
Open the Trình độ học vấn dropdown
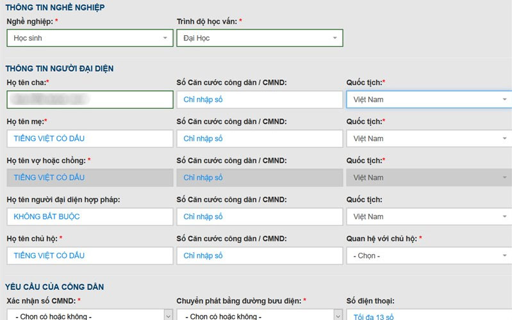(x=260, y=38)
